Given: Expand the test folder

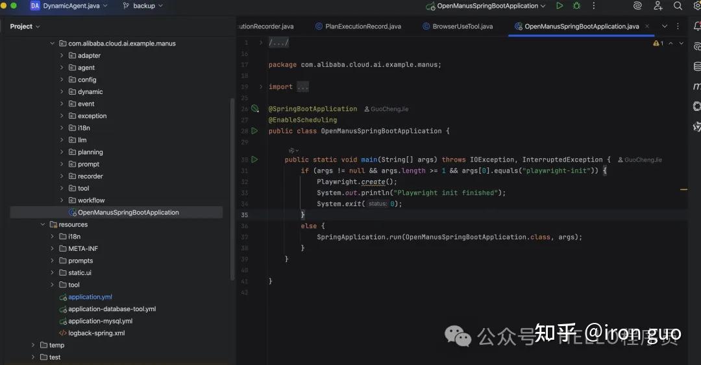Looking at the screenshot, I should click(32, 357).
